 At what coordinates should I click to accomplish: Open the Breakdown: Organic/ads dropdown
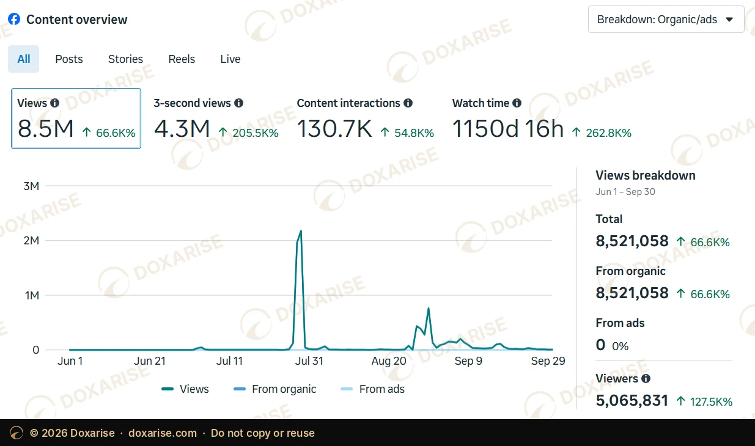pyautogui.click(x=666, y=19)
